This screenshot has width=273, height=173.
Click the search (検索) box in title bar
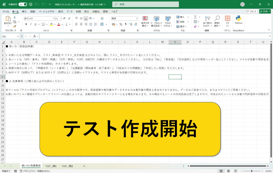point(146,4)
